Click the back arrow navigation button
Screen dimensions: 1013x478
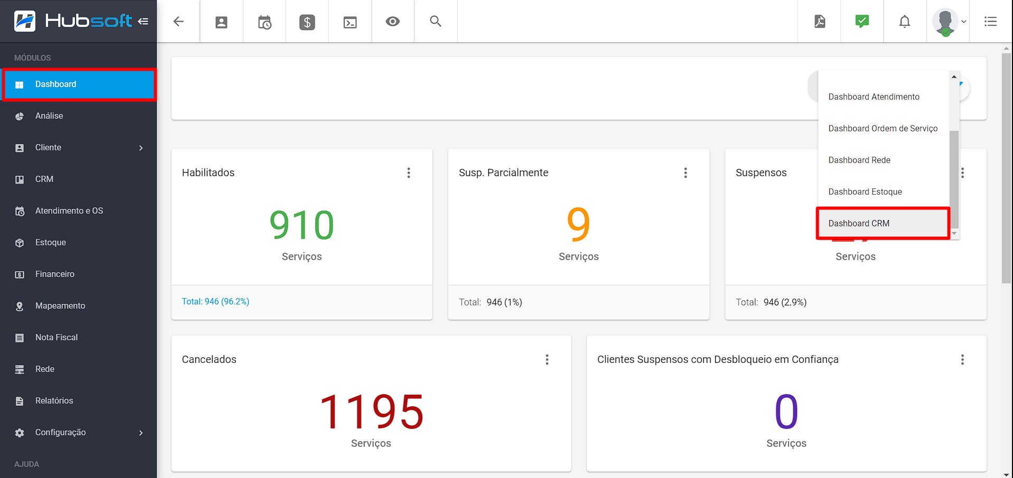tap(178, 21)
